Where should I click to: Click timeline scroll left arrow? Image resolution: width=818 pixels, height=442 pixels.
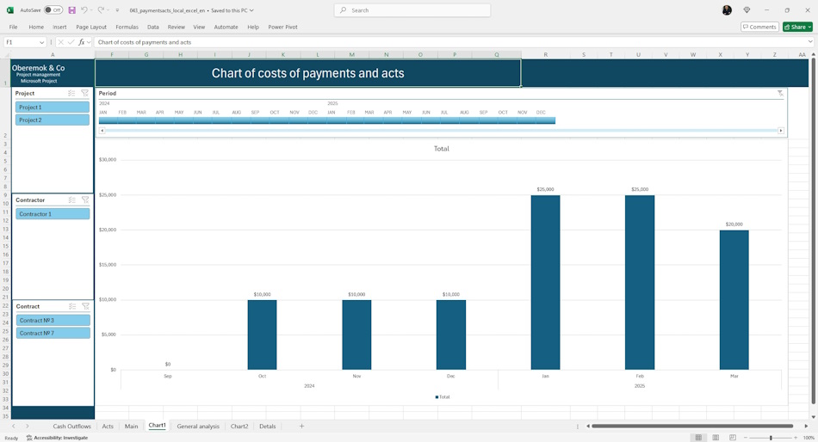(102, 131)
